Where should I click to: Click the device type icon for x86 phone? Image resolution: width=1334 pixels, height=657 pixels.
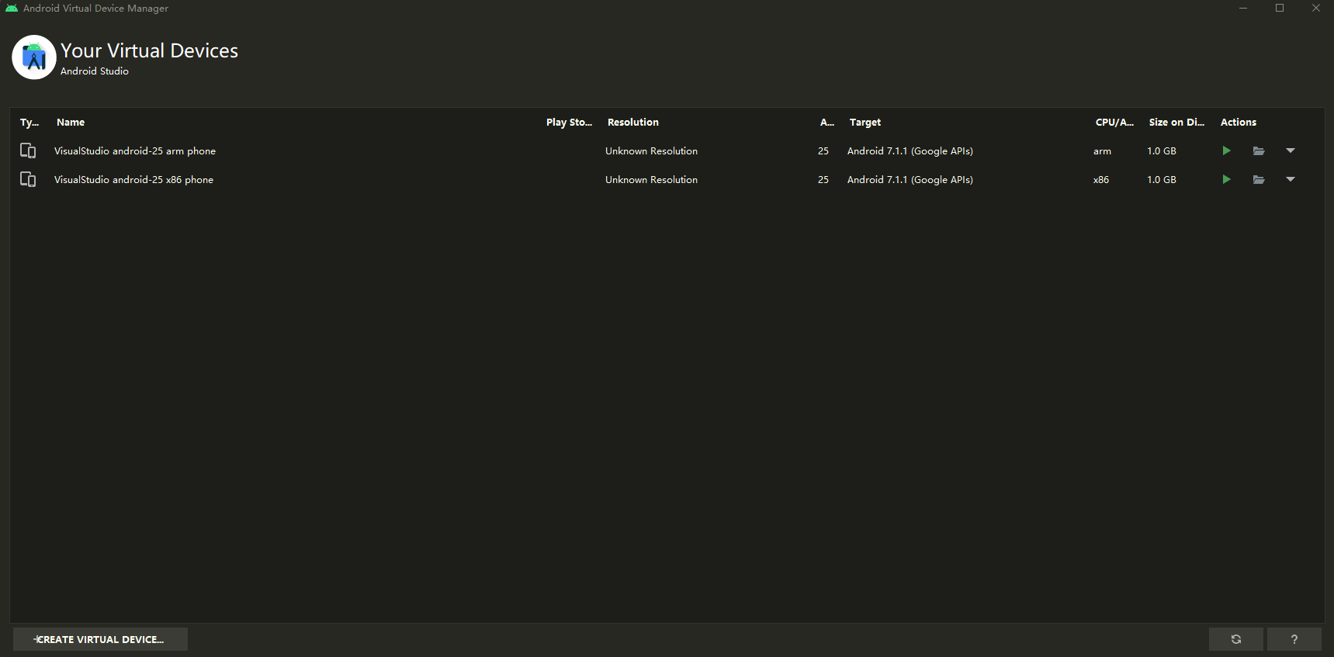pos(28,179)
